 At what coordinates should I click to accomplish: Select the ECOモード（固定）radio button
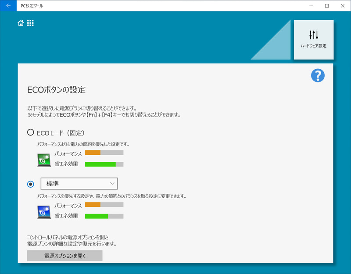[x=30, y=132]
